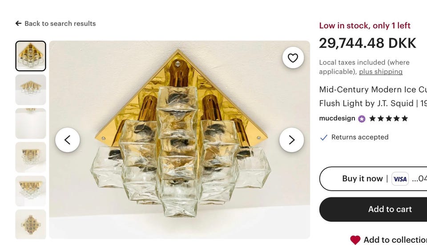Click the Visa card icon

click(400, 179)
